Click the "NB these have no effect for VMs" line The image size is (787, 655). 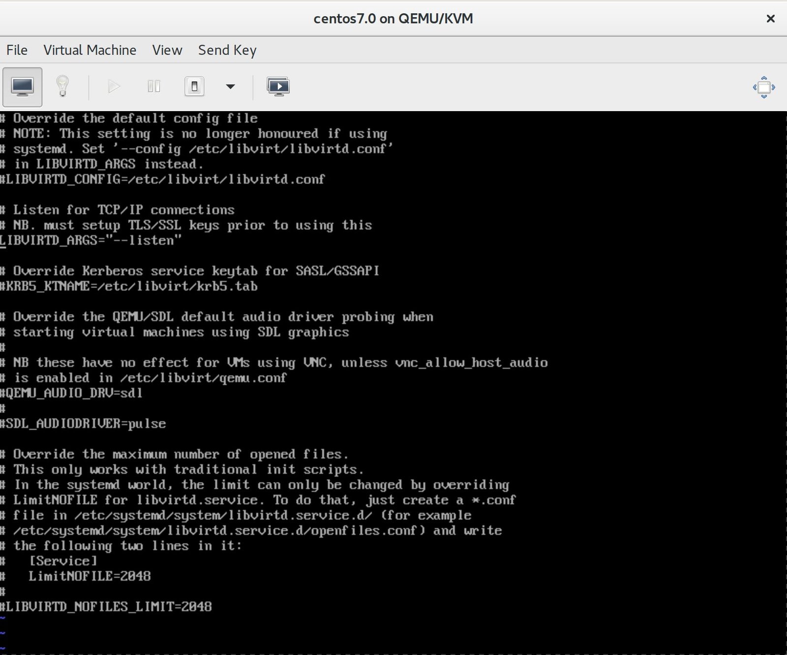tap(274, 362)
